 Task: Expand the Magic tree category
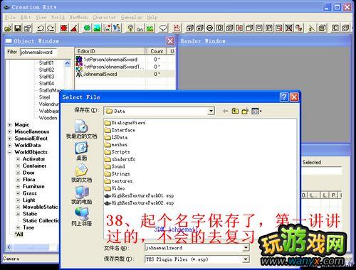click(x=9, y=125)
